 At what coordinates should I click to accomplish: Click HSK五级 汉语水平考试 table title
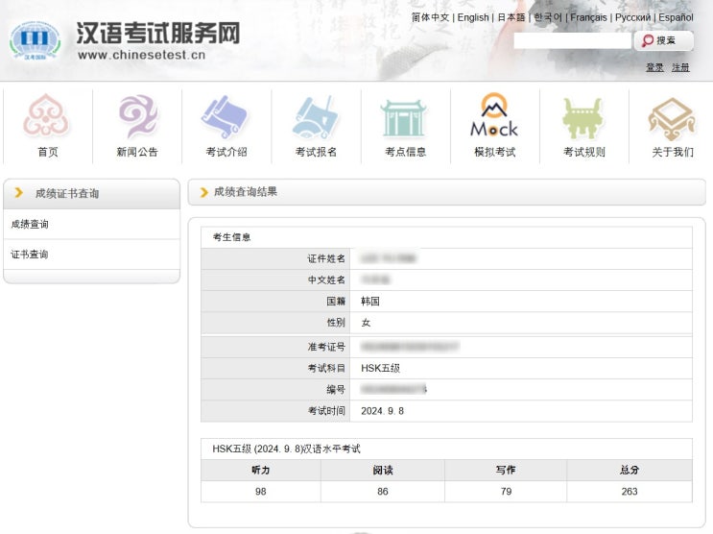[287, 449]
